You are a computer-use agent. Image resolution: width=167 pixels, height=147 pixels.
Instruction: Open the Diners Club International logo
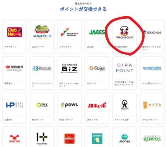point(42,68)
